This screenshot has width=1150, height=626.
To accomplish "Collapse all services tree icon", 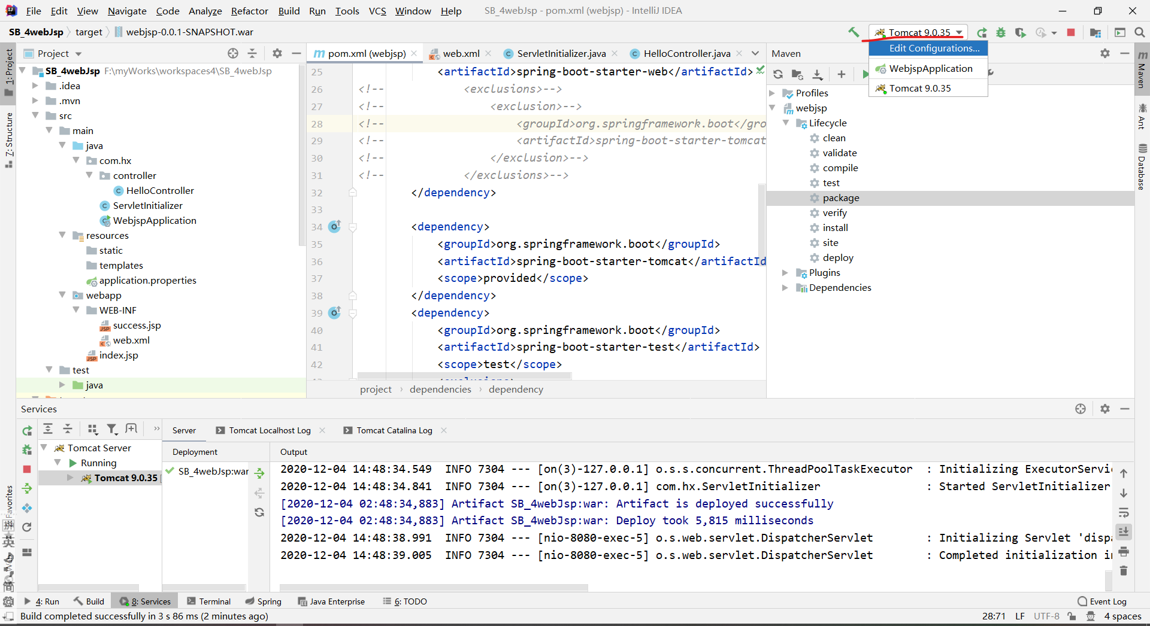I will pyautogui.click(x=68, y=429).
